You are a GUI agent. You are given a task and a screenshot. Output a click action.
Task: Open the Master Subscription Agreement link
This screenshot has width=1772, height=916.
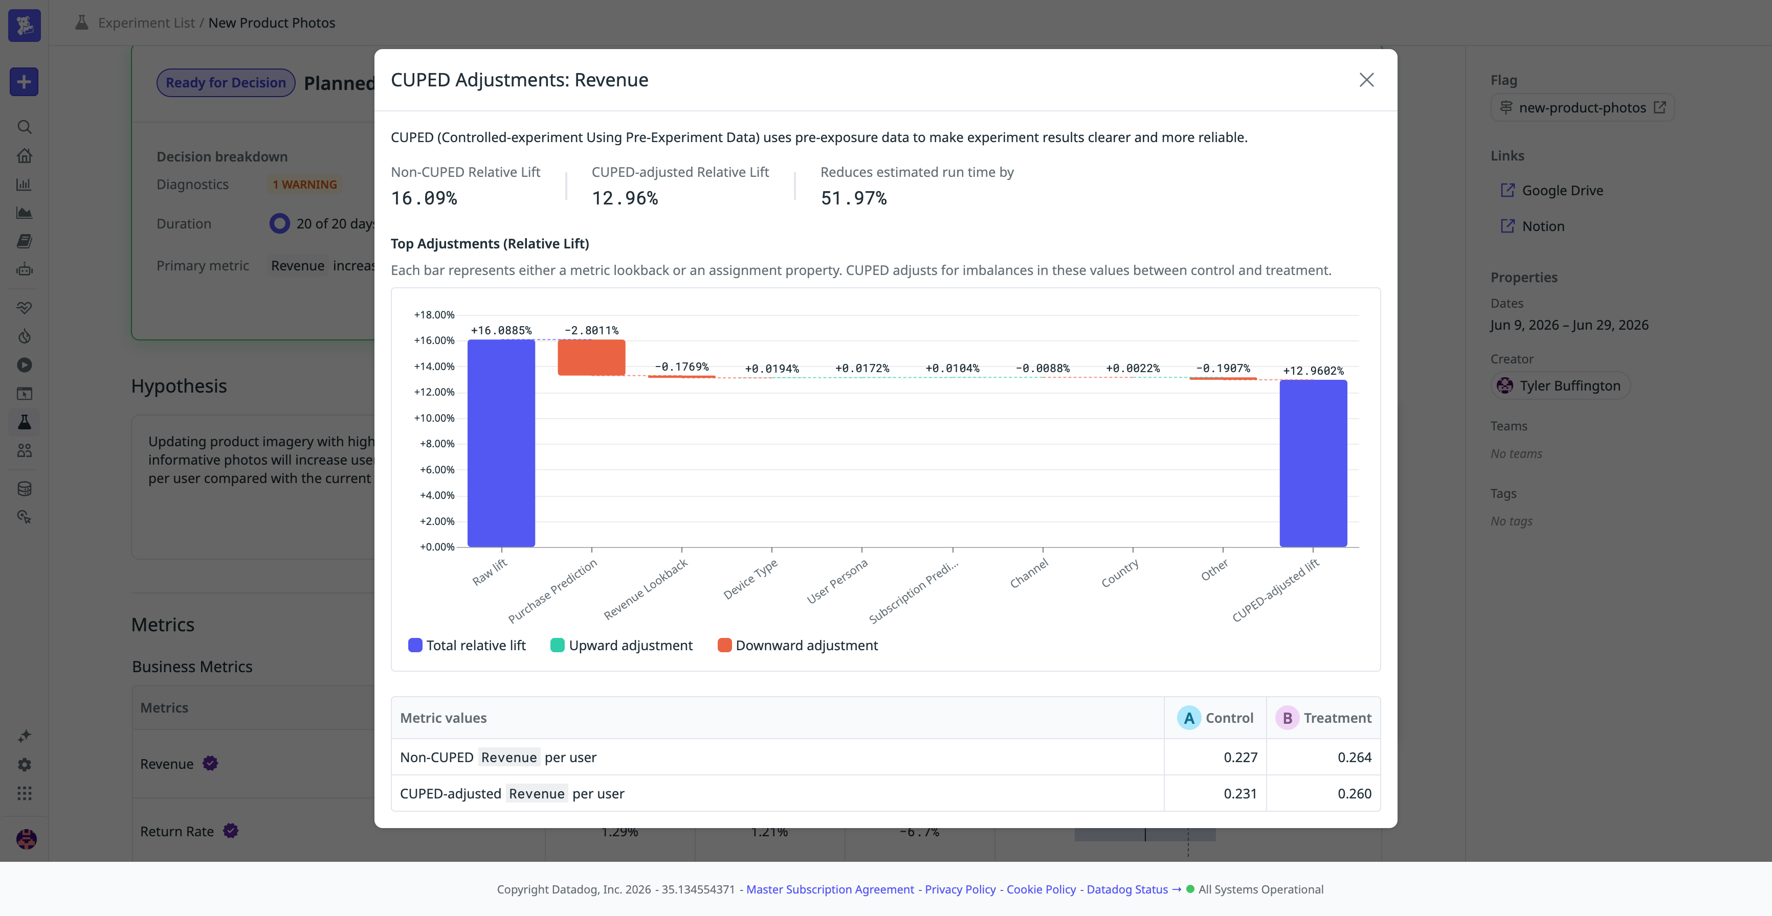[x=830, y=889]
